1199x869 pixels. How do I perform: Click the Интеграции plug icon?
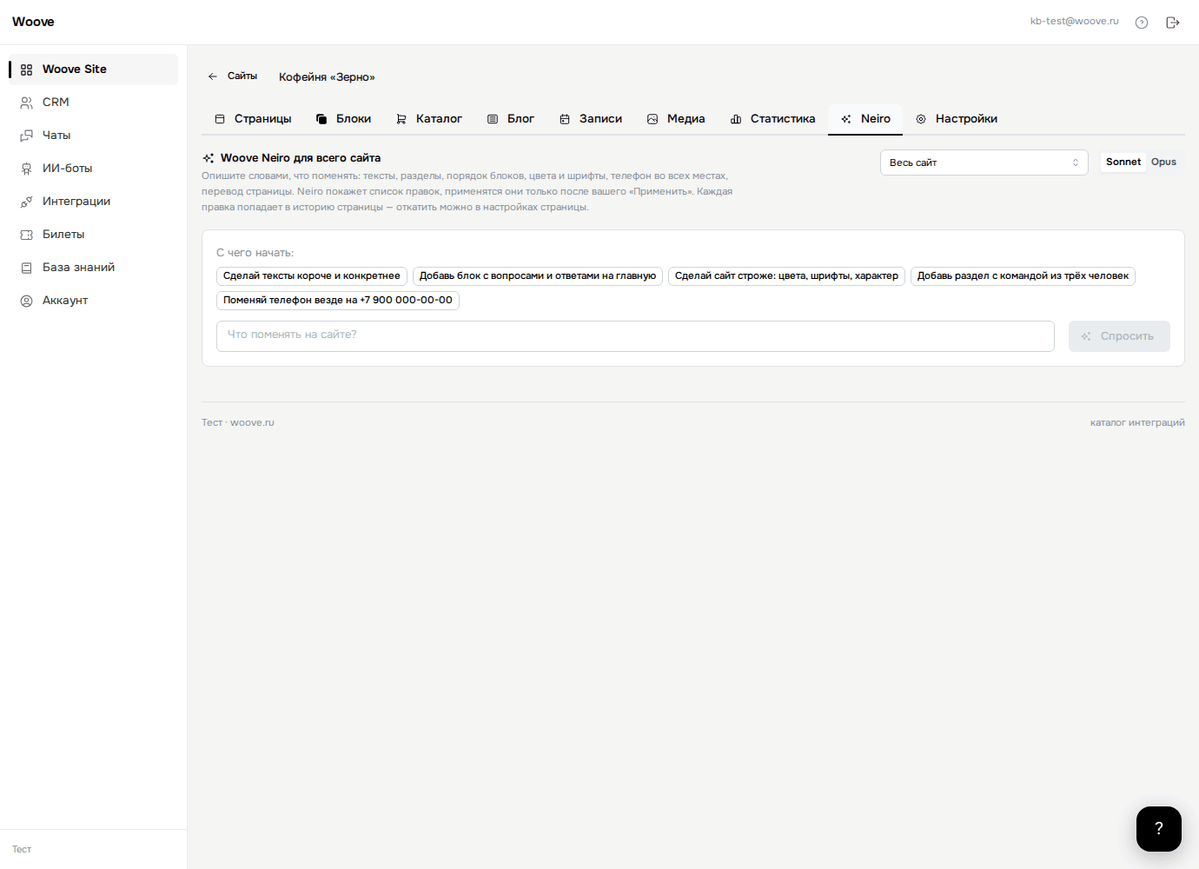[26, 202]
